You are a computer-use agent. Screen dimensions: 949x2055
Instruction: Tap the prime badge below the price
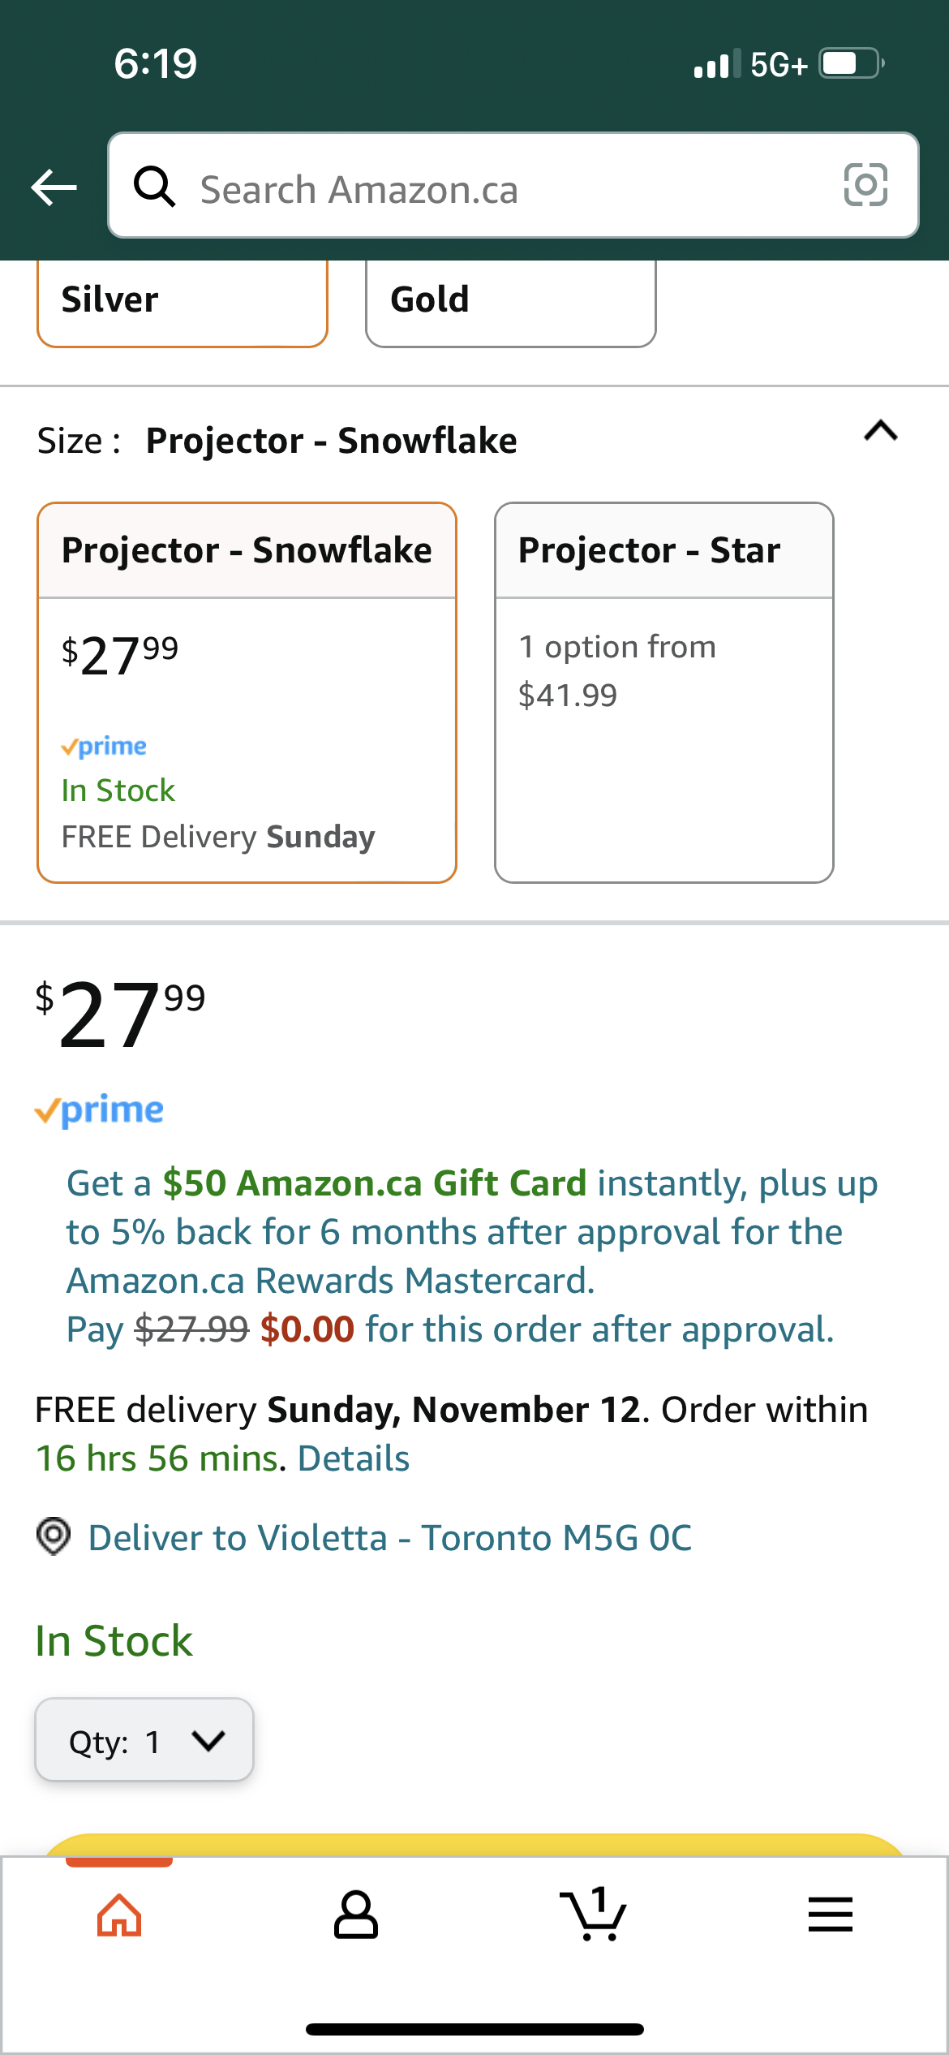[99, 1110]
